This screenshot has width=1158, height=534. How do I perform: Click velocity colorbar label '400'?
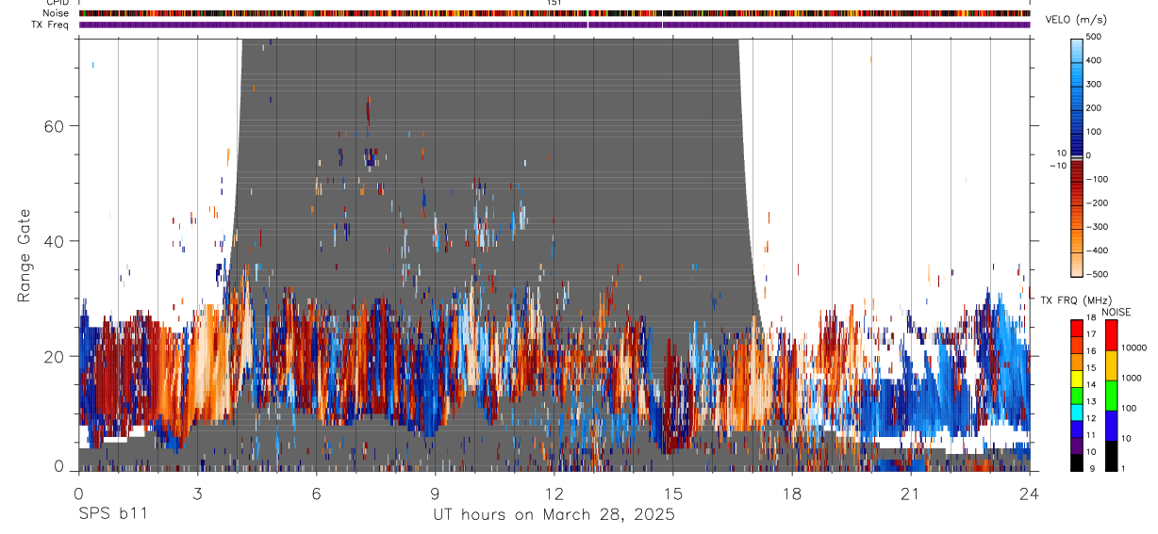pos(1094,60)
